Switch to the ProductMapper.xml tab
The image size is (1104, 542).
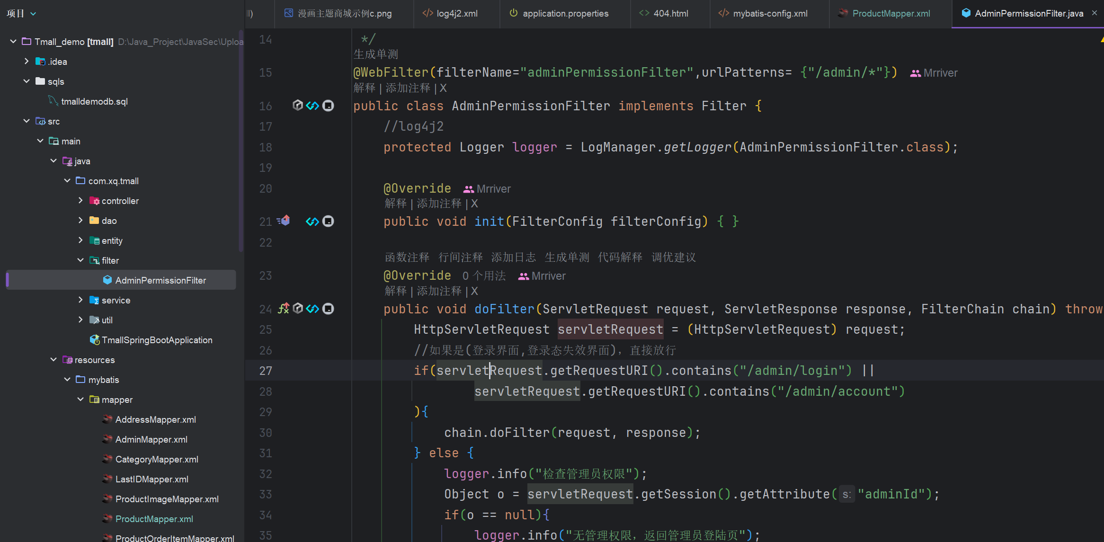pyautogui.click(x=890, y=13)
